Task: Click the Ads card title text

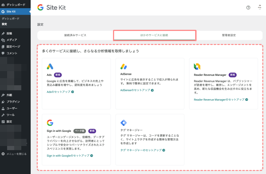Action: click(x=49, y=75)
